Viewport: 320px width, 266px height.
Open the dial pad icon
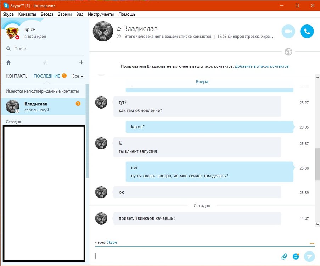pyautogui.click(x=45, y=62)
